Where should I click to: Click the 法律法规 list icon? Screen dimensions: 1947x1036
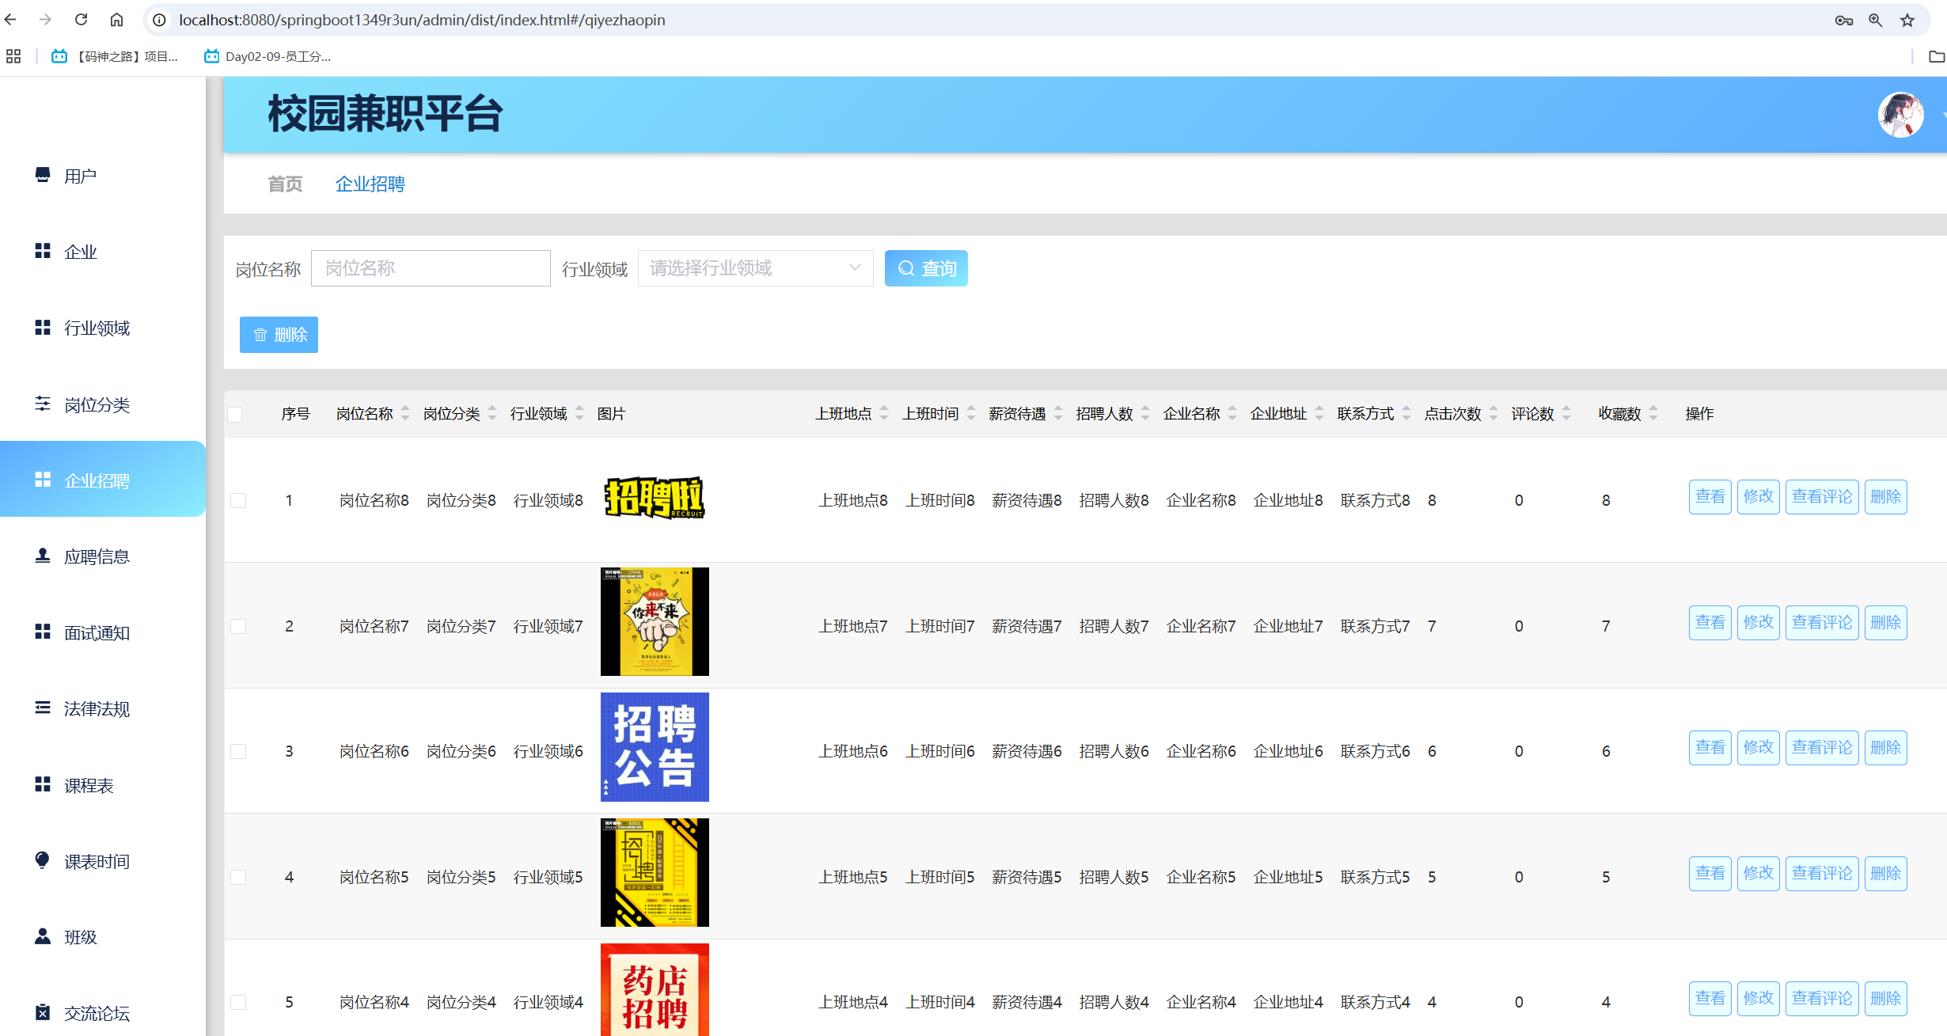[x=43, y=708]
